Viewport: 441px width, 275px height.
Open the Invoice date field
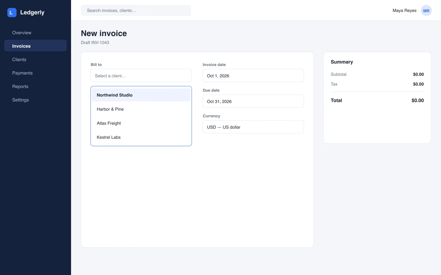pos(253,75)
